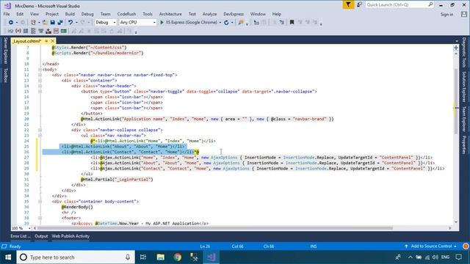Open the Output panel tab
This screenshot has height=264, width=470.
click(x=41, y=236)
